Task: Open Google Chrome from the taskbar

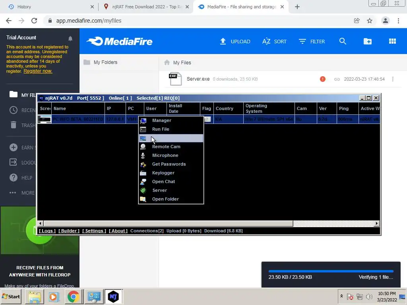Action: click(73, 296)
